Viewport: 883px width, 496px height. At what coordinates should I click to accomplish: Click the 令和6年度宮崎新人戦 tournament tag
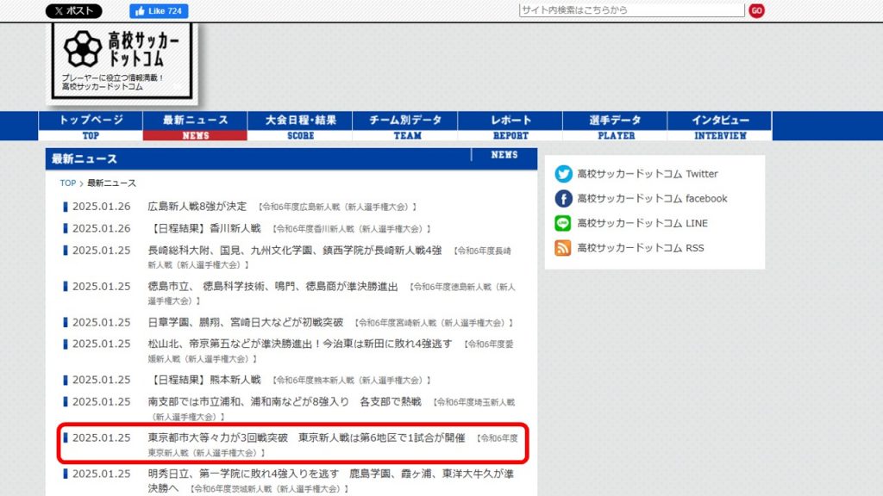(x=434, y=323)
